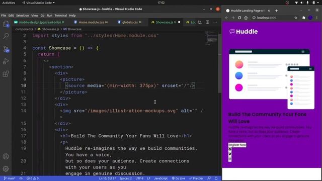Click the Ln 10, Col 57 status item
This screenshot has height=181, width=322.
(x=107, y=178)
